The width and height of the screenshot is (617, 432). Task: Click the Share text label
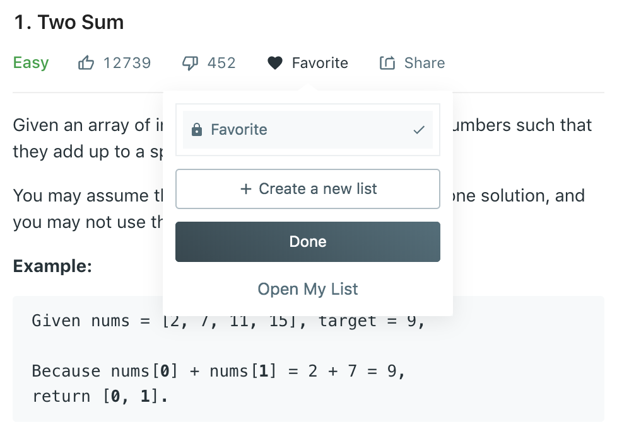424,63
